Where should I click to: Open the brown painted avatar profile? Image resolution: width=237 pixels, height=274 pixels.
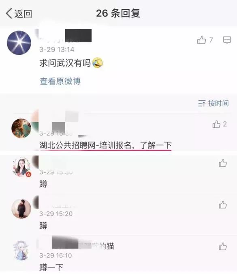coord(21,128)
